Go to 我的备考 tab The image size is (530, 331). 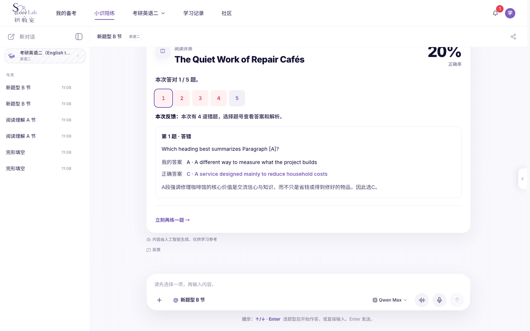(x=66, y=13)
